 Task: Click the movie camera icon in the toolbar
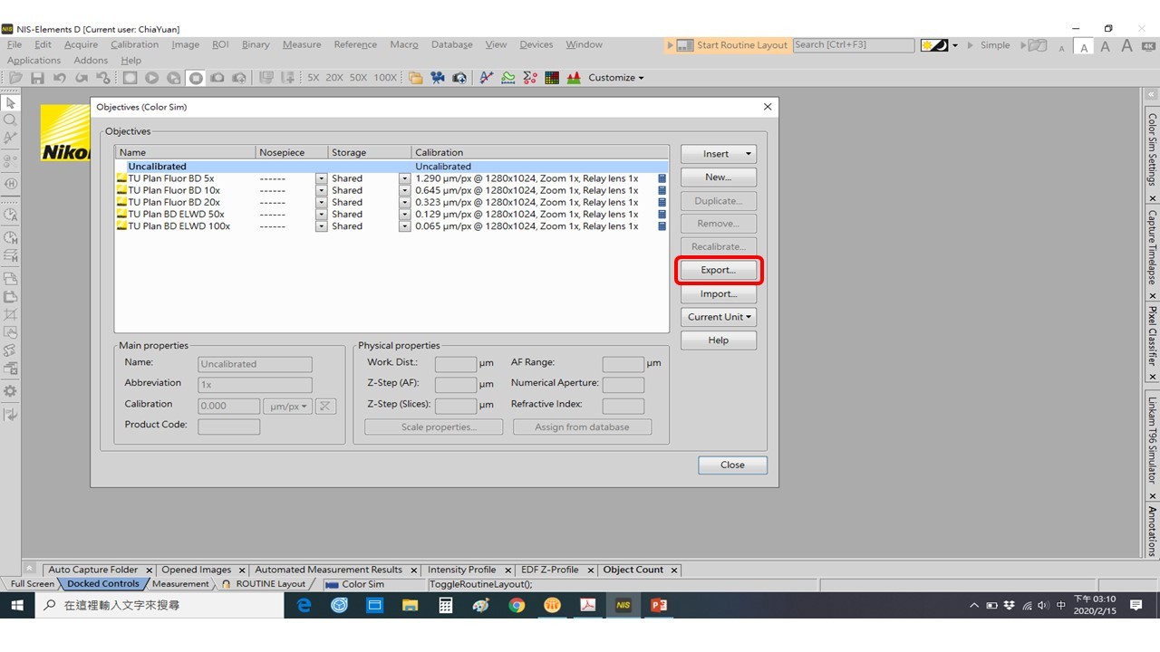(x=438, y=78)
